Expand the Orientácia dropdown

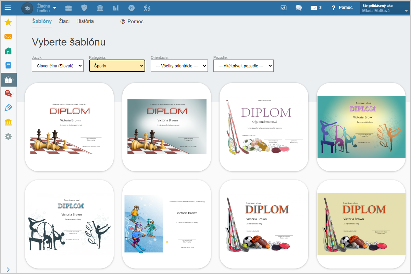pyautogui.click(x=179, y=66)
